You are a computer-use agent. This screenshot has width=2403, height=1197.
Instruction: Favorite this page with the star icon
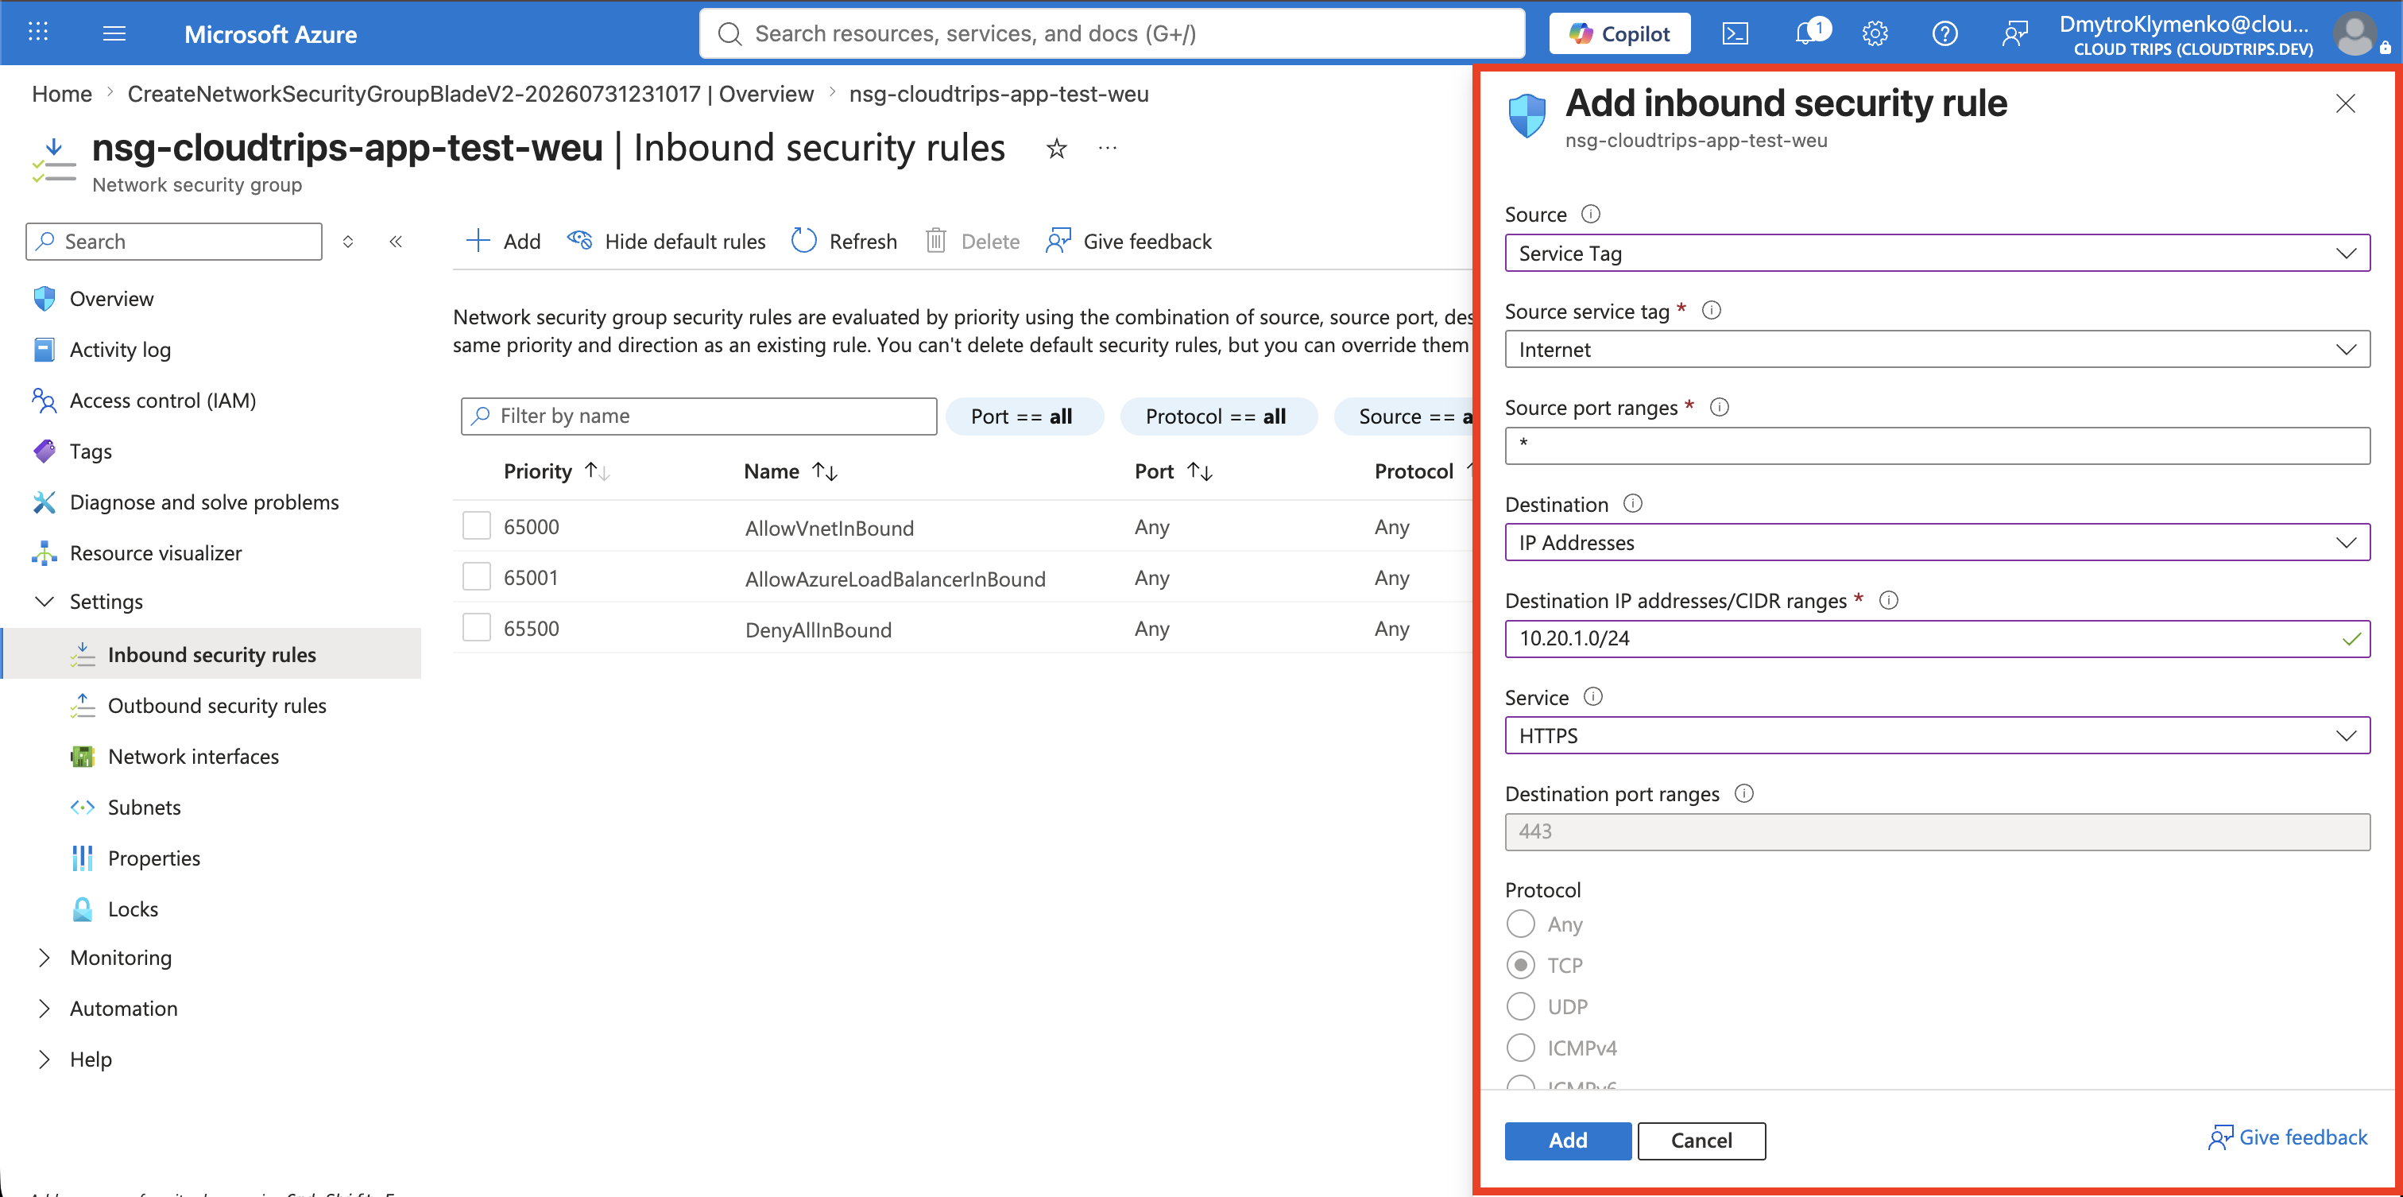pyautogui.click(x=1056, y=149)
